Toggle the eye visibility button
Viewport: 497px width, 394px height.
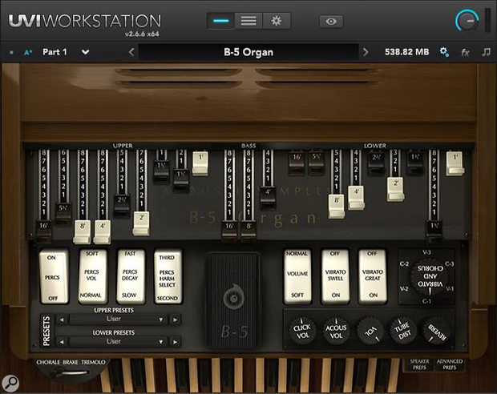(x=331, y=21)
